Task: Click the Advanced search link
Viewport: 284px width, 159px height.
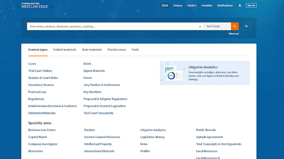Action: point(233,34)
